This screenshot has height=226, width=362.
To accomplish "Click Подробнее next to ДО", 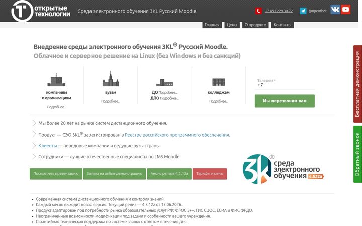I will [x=168, y=93].
